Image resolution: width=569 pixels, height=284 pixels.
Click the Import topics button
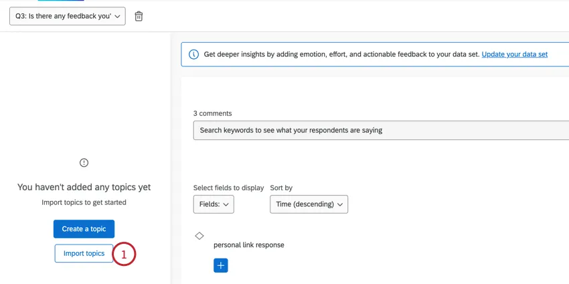pyautogui.click(x=84, y=254)
